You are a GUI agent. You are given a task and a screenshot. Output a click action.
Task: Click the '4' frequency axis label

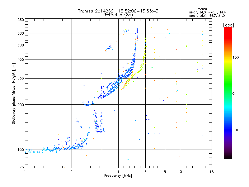click(118, 172)
